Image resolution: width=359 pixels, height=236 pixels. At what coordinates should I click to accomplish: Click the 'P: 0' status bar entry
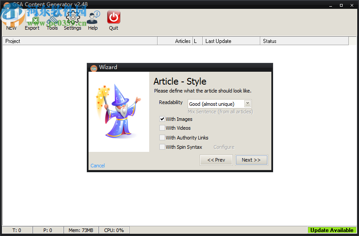tap(48, 230)
